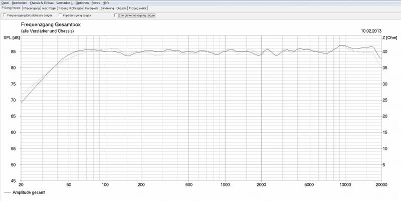Open the Verstärker 1 menu
The height and width of the screenshot is (201, 401).
tap(64, 3)
